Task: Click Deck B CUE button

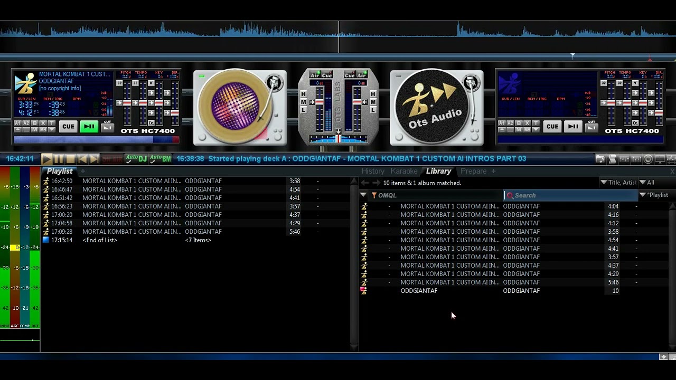Action: point(552,127)
